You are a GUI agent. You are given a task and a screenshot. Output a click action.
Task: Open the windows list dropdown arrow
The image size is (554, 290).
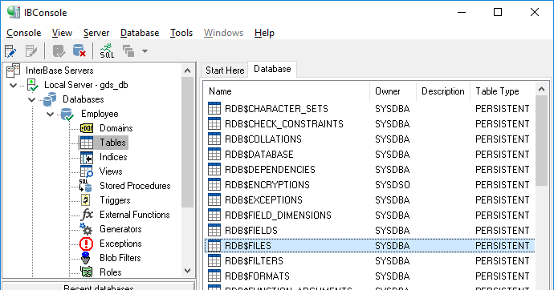(x=145, y=51)
